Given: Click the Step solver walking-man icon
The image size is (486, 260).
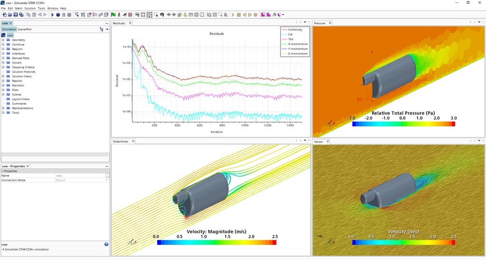Looking at the screenshot, I should point(119,15).
